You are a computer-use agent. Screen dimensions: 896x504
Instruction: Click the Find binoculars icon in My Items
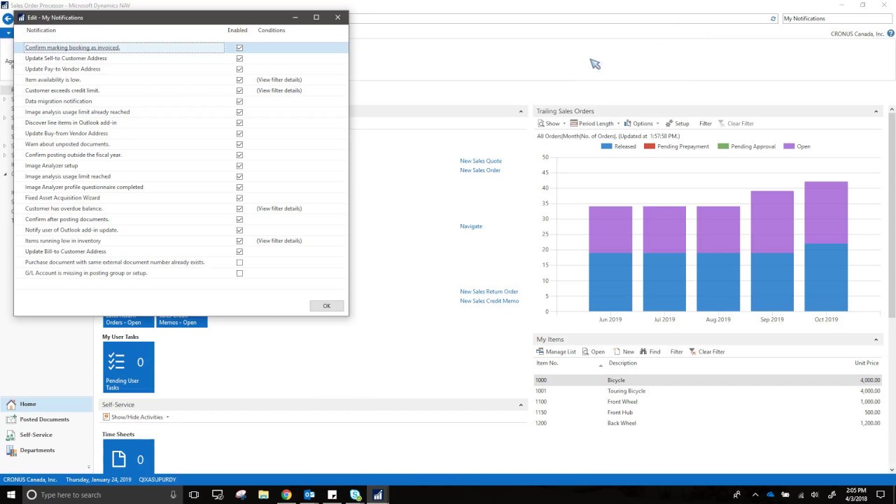coord(643,351)
